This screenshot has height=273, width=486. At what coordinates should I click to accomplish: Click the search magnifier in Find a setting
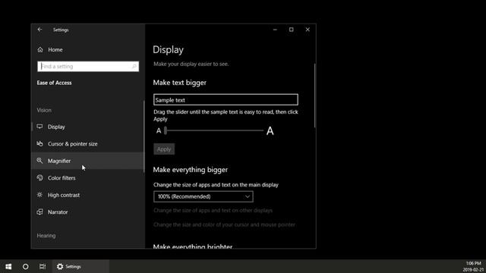pyautogui.click(x=134, y=66)
